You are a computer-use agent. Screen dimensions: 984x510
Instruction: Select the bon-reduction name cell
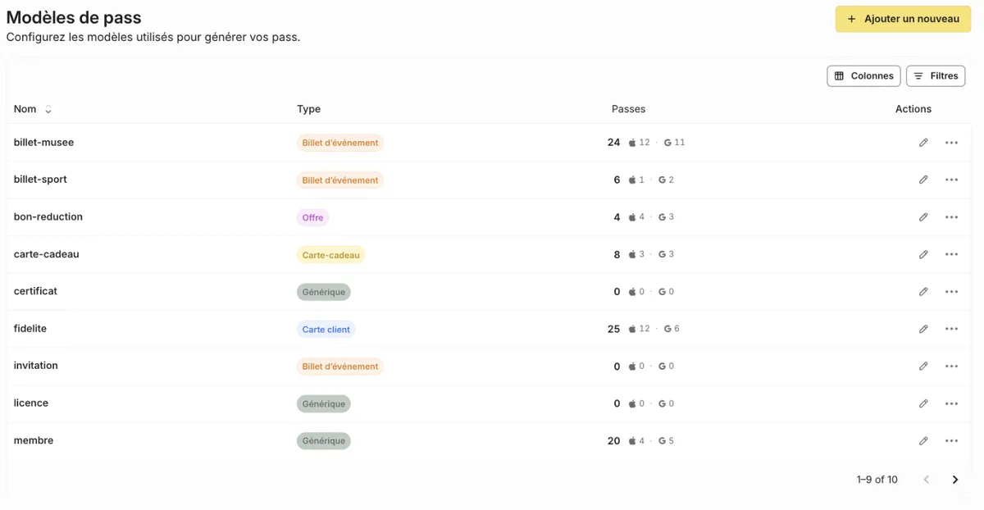48,217
